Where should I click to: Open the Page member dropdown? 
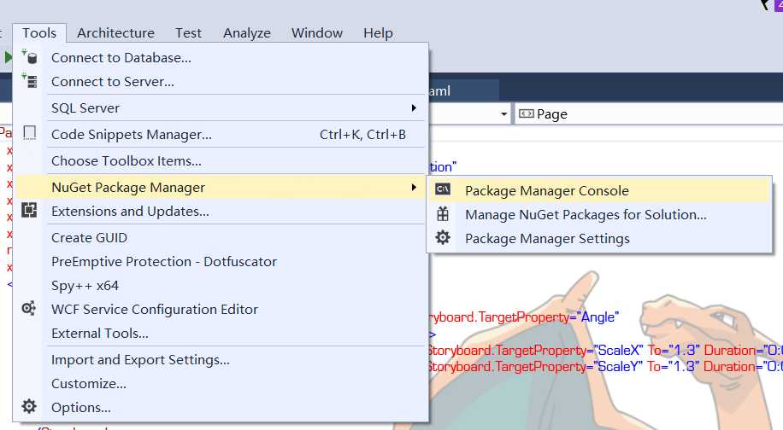point(649,114)
